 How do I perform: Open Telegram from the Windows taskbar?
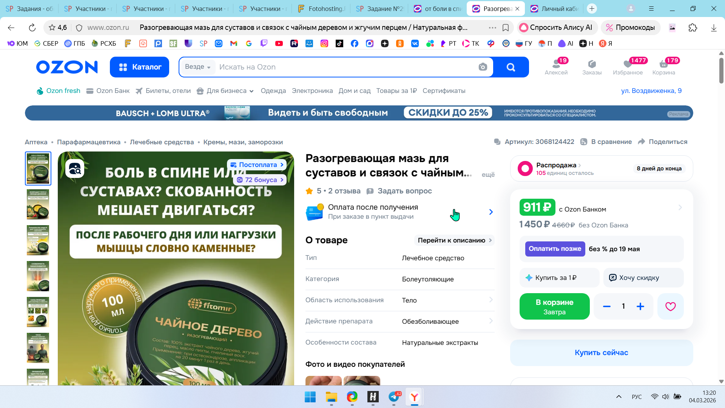tap(394, 397)
